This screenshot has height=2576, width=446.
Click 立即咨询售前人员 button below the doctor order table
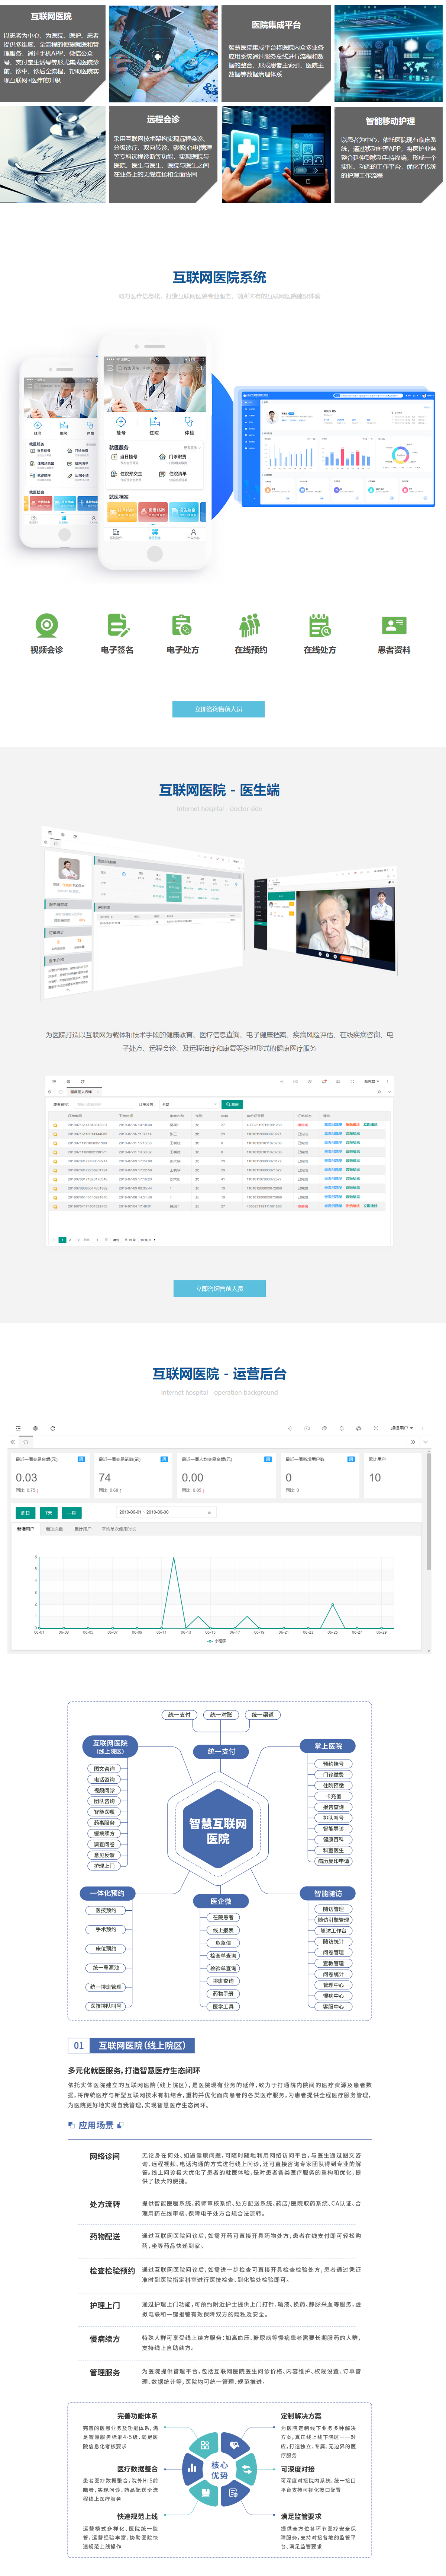220,1288
